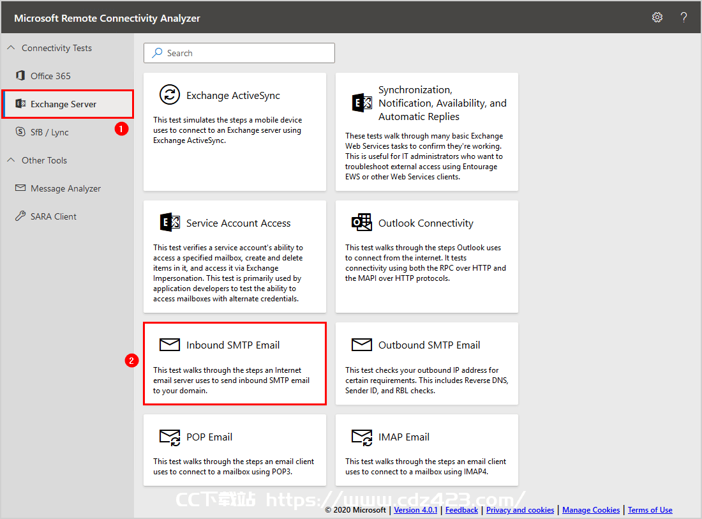Viewport: 702px width, 519px height.
Task: Open the settings gear icon
Action: coord(657,17)
